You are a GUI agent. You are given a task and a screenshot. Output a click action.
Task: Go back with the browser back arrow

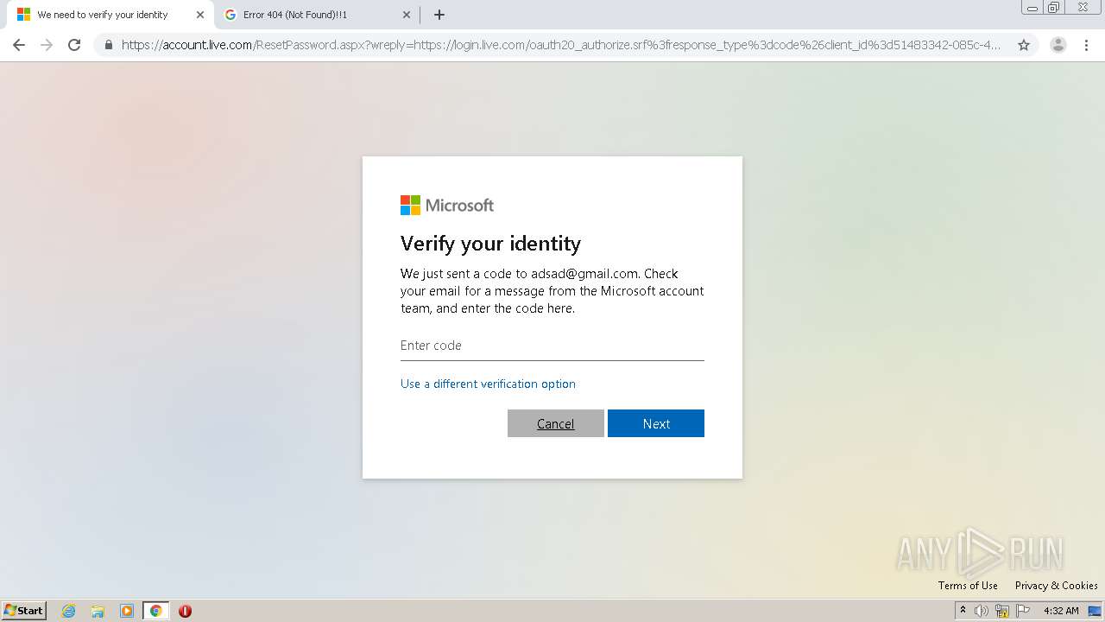coord(19,45)
